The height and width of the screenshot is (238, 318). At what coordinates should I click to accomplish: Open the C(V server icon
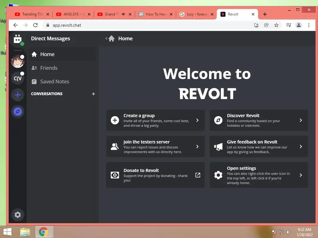(x=18, y=78)
